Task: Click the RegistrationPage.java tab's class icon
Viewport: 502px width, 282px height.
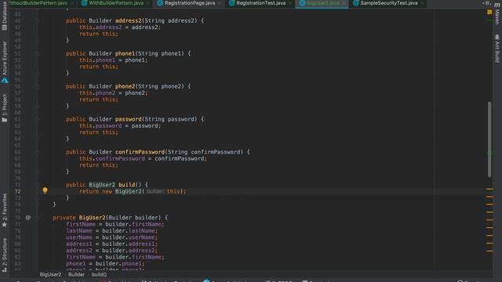Action: point(160,3)
